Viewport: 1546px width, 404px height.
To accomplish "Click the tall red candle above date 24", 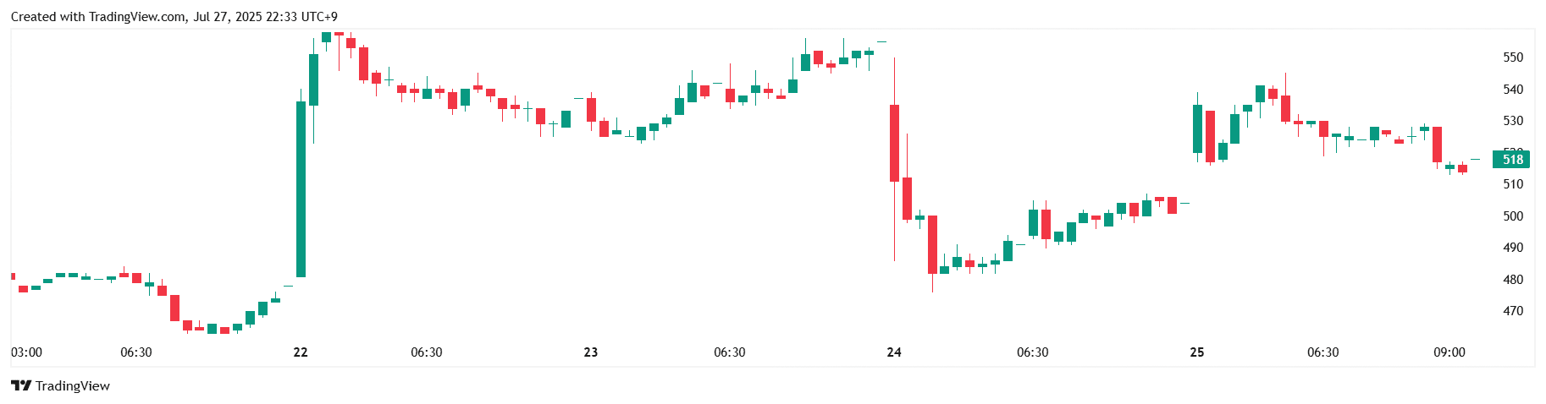I will 894,143.
